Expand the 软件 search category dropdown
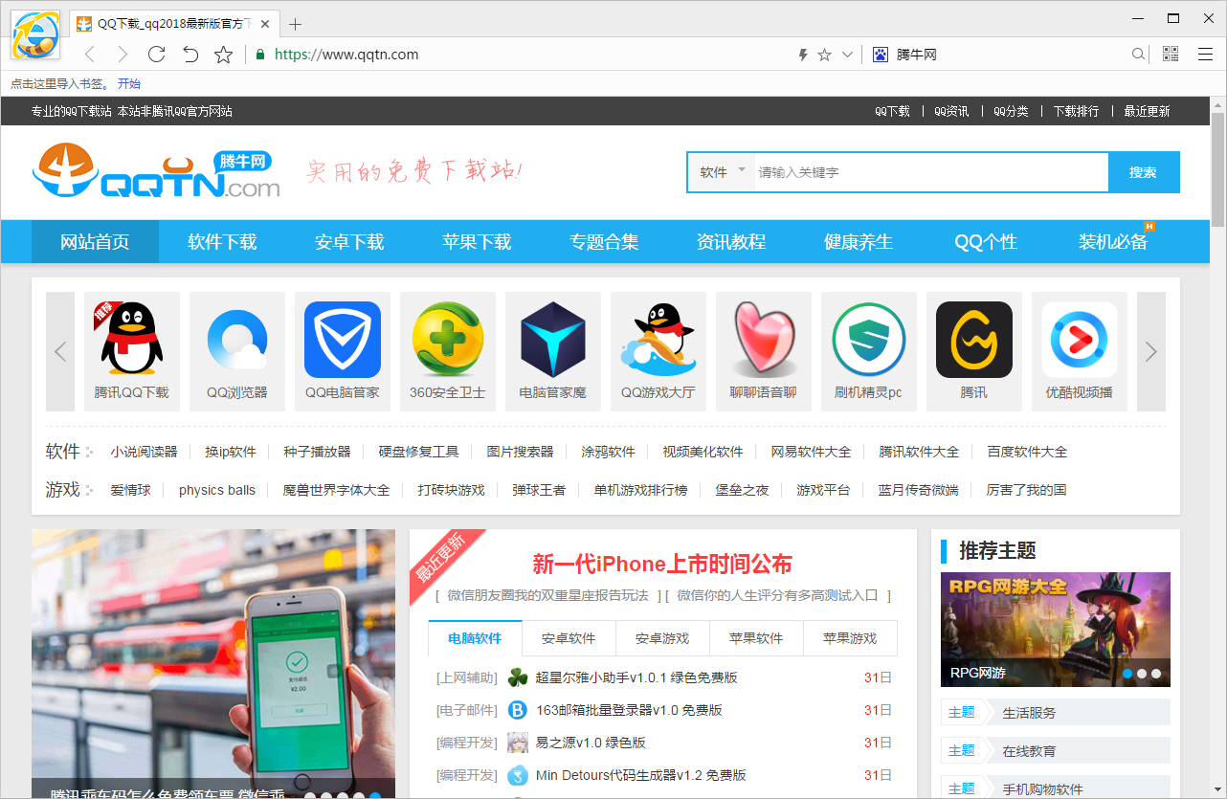Image resolution: width=1227 pixels, height=799 pixels. (722, 172)
